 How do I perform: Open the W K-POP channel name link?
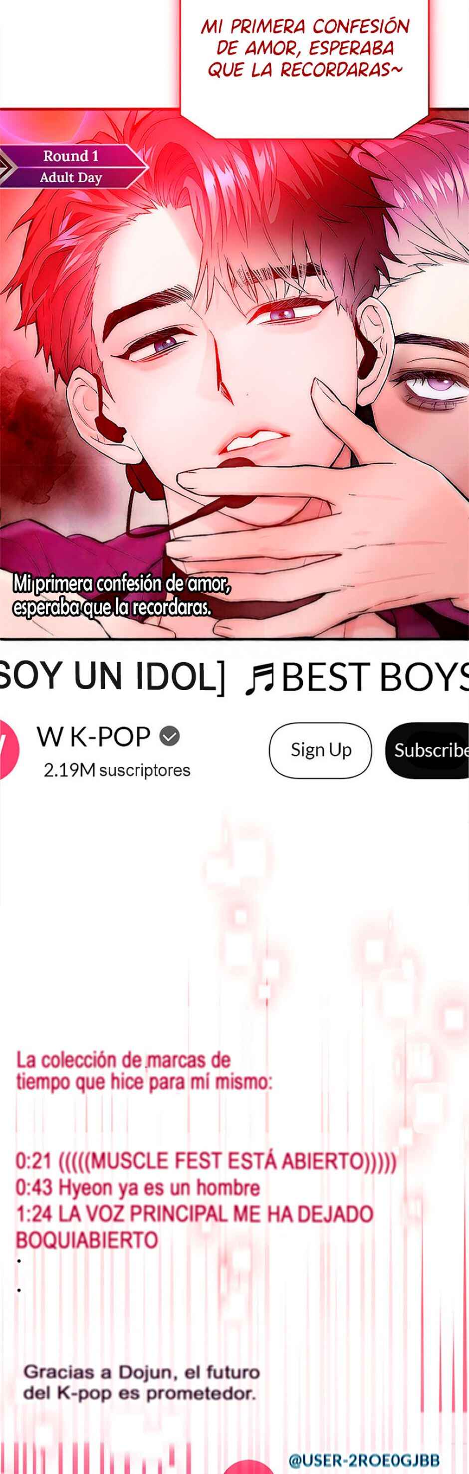[x=93, y=737]
